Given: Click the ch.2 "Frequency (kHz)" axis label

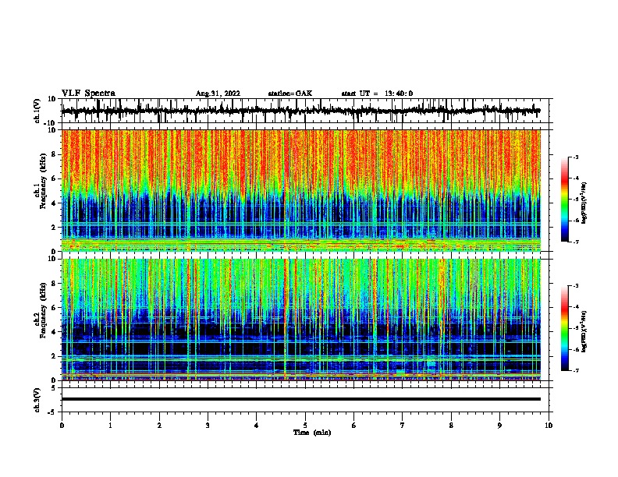Looking at the screenshot, I should pos(43,310).
